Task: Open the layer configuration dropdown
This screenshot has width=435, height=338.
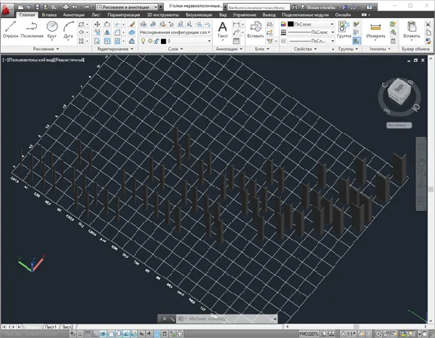Action: [175, 33]
